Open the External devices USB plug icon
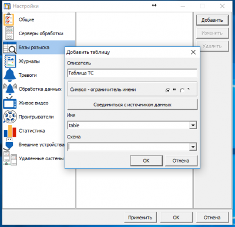 [8, 144]
